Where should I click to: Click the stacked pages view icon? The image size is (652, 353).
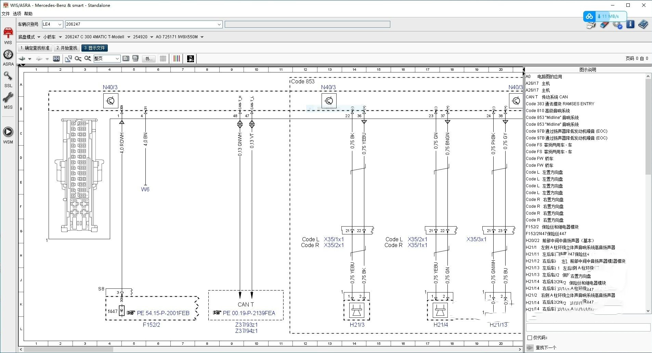click(135, 59)
